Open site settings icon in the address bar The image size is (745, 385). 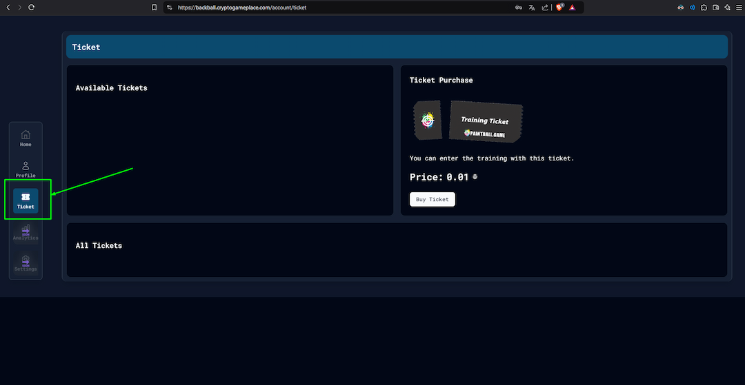point(170,8)
